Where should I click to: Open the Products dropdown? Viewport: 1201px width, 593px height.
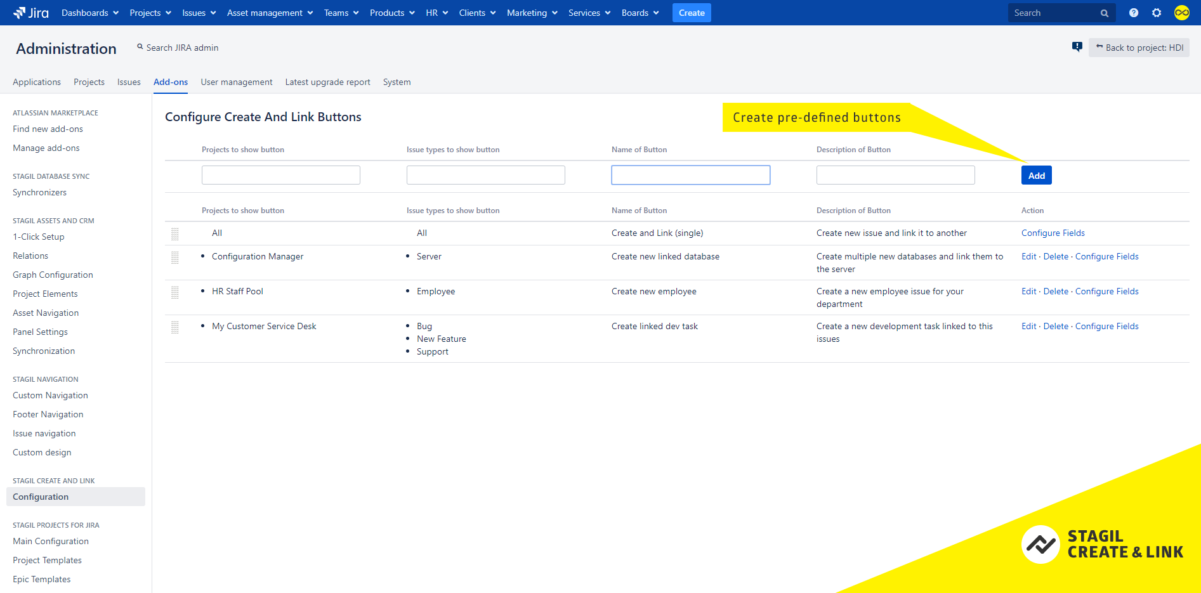coord(393,13)
